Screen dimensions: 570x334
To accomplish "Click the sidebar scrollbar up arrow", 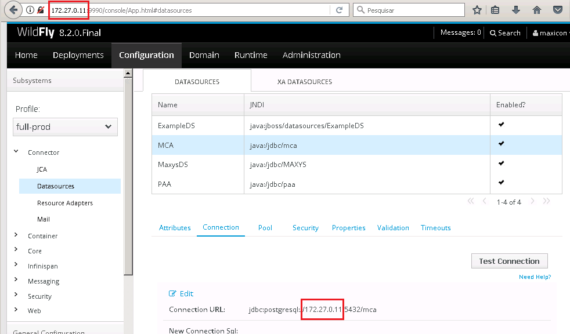I will [128, 73].
